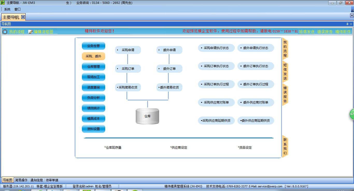Open the 采购简易收货 flow node
Screen dimensions: 354x191
click(128, 87)
